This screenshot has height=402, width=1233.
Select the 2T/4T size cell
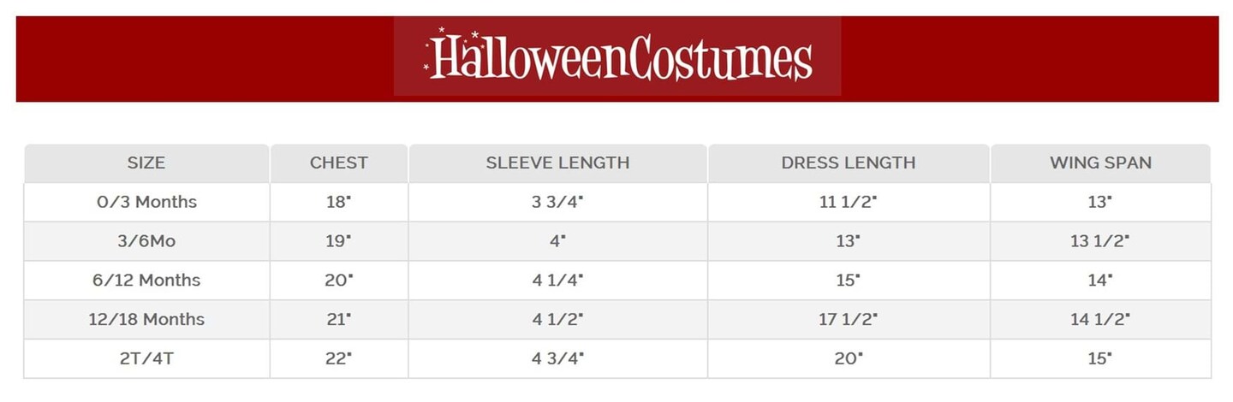click(x=146, y=358)
